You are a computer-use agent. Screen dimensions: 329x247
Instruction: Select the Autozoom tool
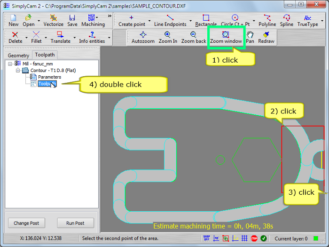click(143, 37)
